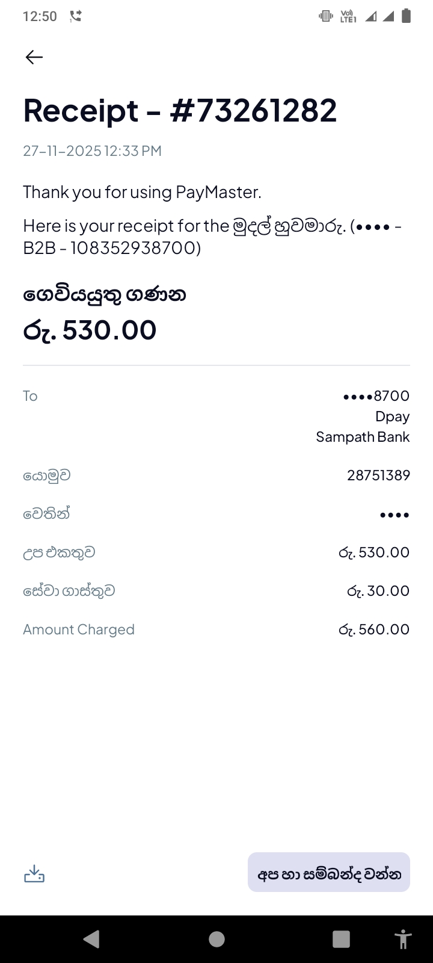Tap the accessibility shortcut icon

tap(402, 939)
